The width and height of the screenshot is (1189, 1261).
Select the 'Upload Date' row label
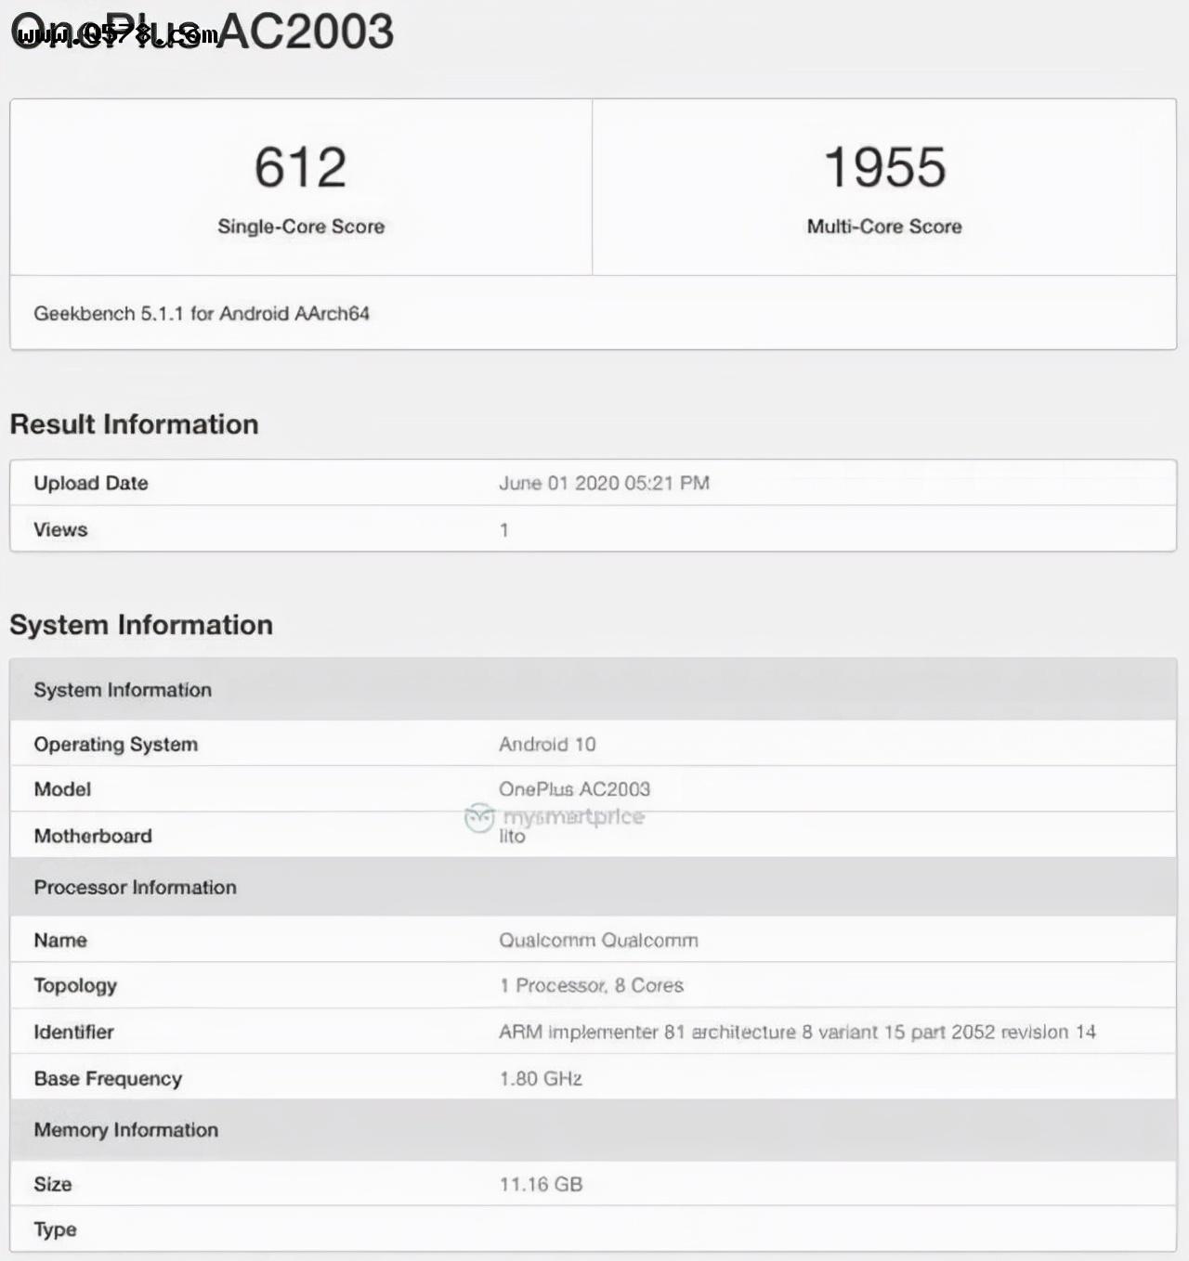tap(91, 483)
